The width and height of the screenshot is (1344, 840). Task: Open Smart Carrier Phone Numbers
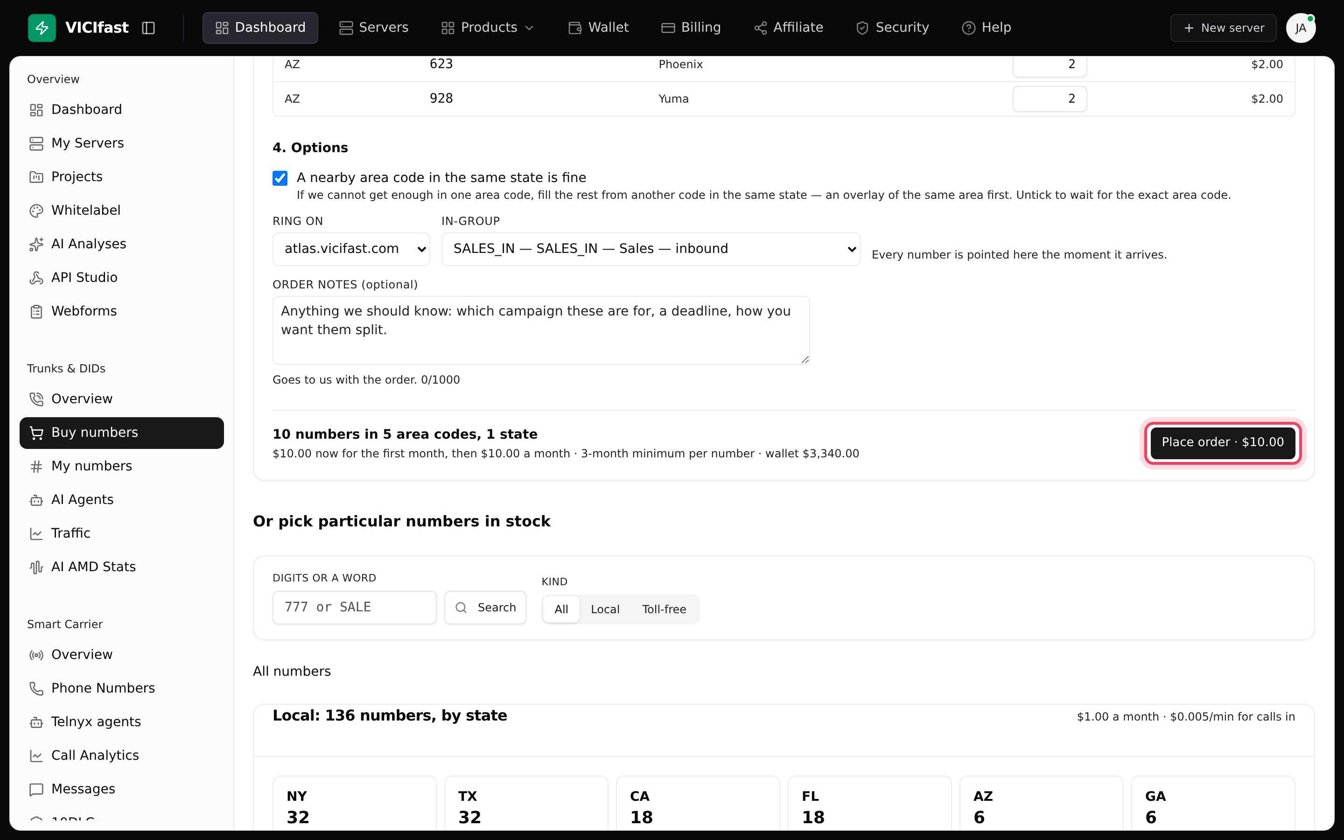pyautogui.click(x=122, y=688)
